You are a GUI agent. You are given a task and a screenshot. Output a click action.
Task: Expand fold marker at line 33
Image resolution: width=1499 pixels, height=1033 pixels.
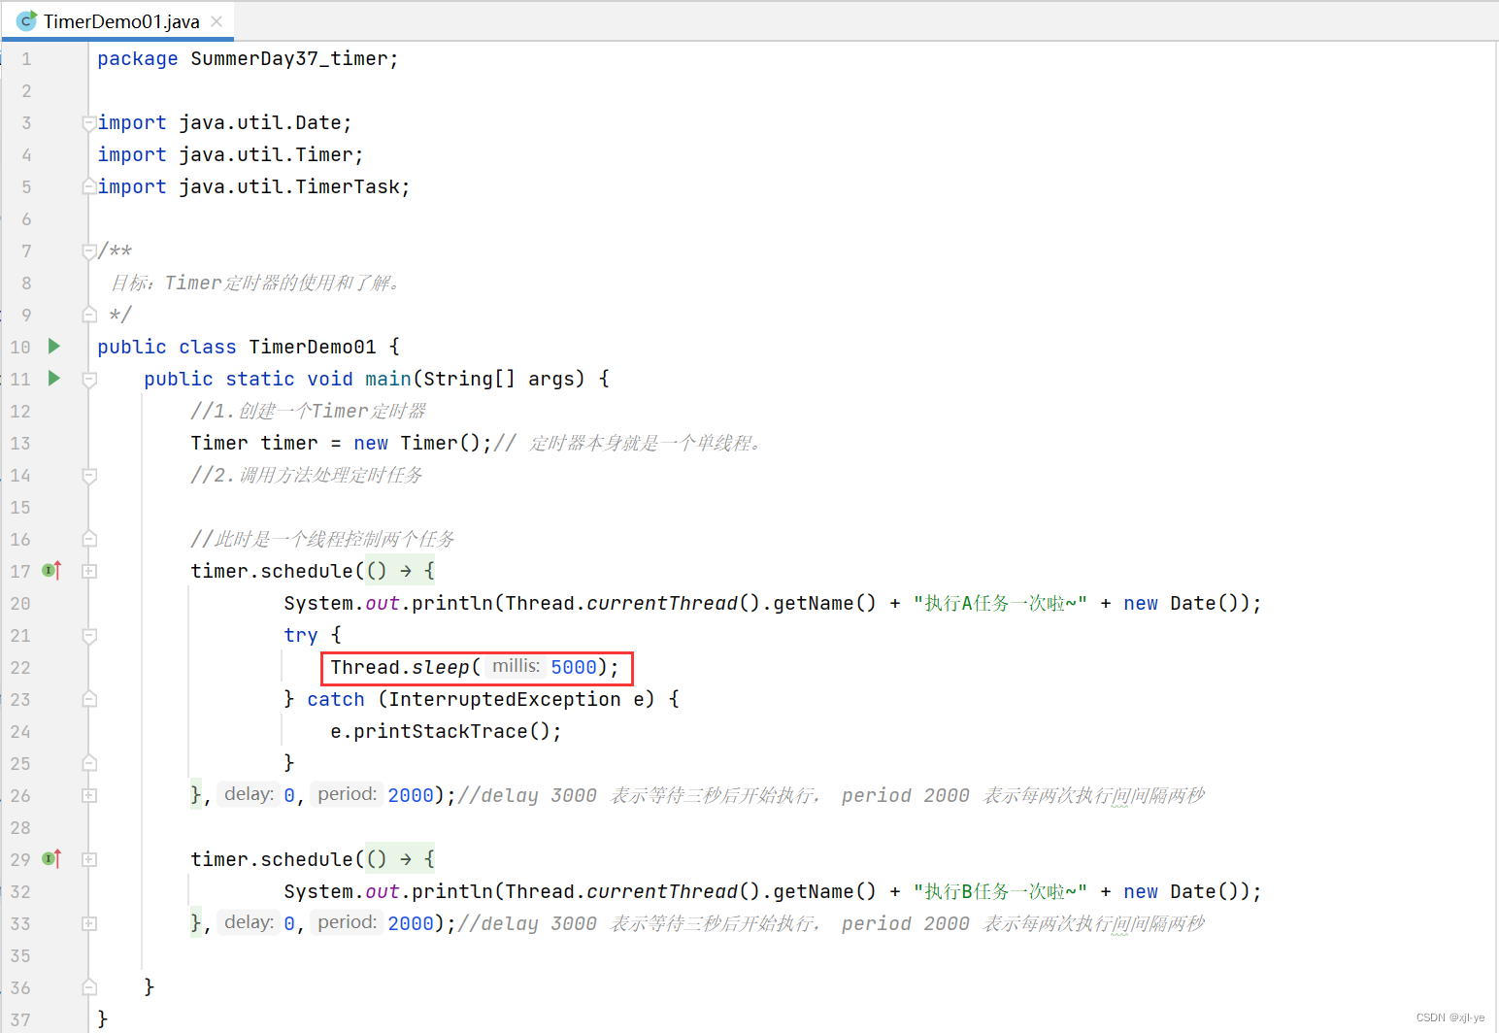[x=89, y=923]
